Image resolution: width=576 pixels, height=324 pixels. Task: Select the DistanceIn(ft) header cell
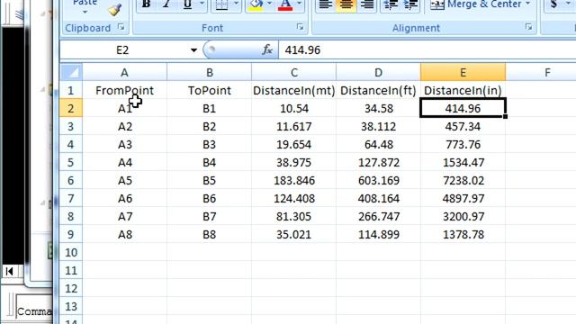click(x=378, y=90)
